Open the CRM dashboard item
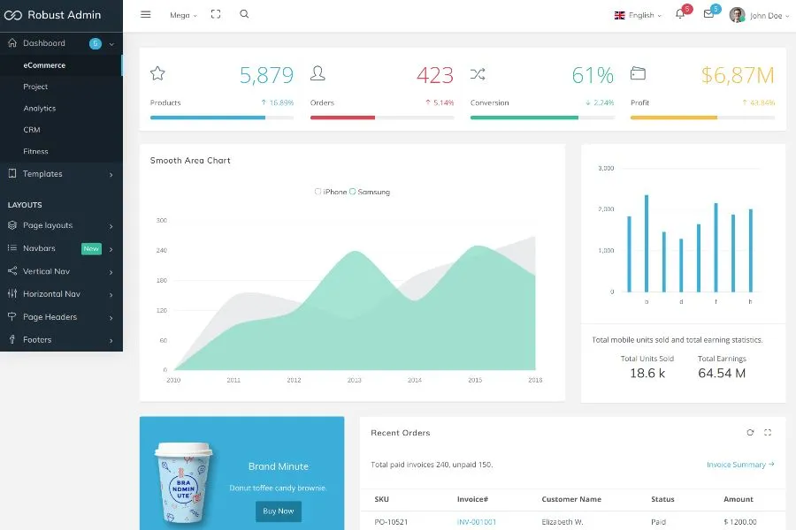796x530 pixels. [32, 130]
